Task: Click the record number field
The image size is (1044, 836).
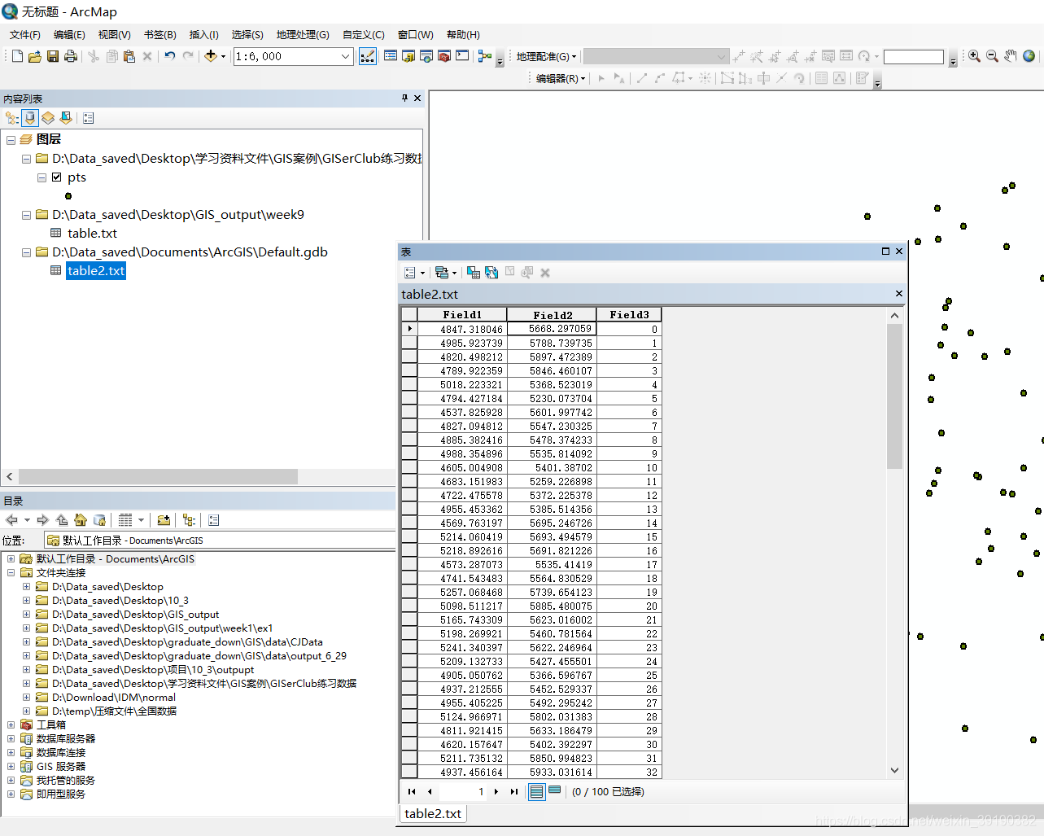Action: (x=464, y=791)
